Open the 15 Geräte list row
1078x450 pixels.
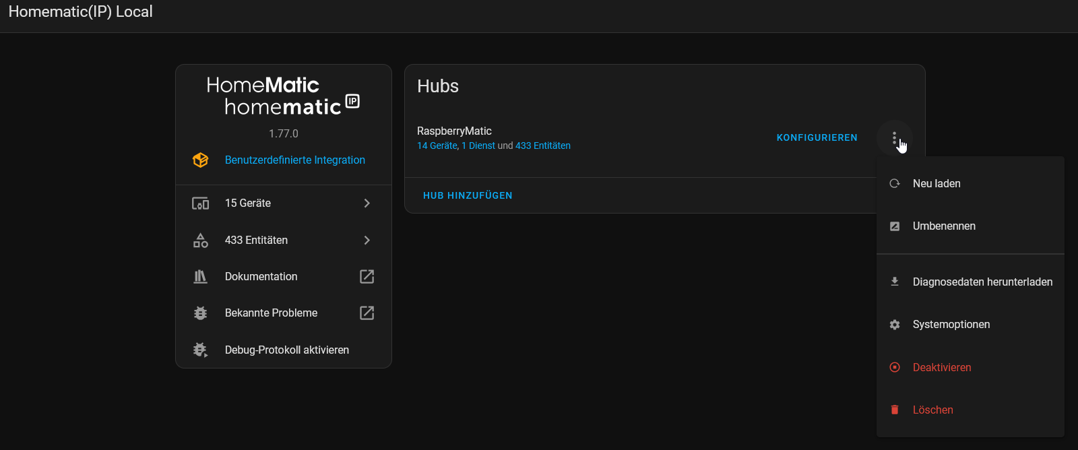[284, 203]
